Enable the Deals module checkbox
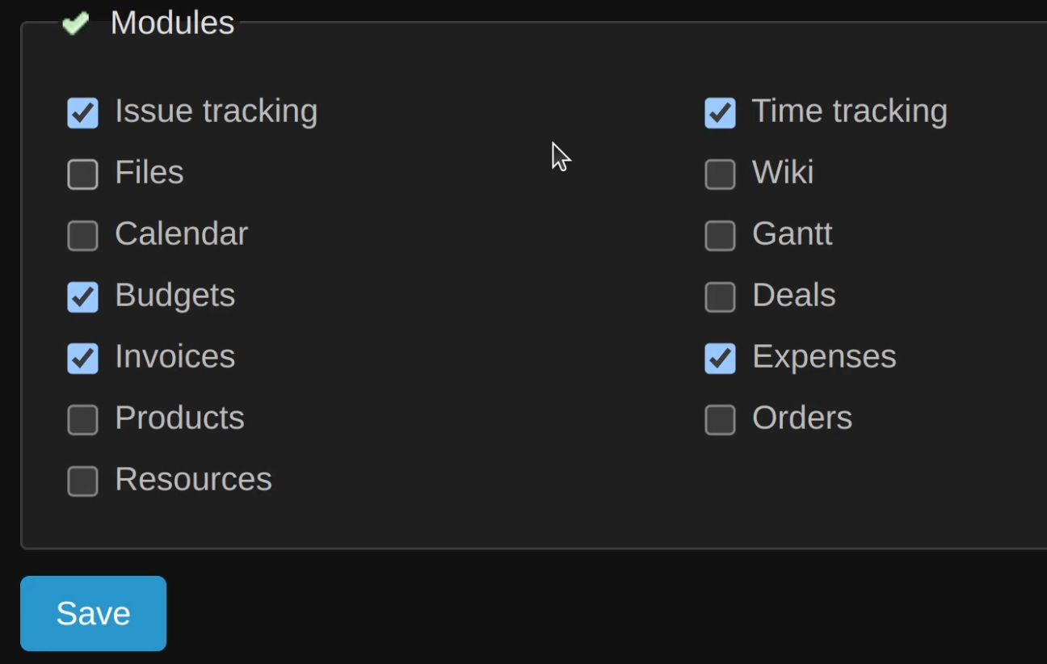The image size is (1047, 664). click(720, 297)
